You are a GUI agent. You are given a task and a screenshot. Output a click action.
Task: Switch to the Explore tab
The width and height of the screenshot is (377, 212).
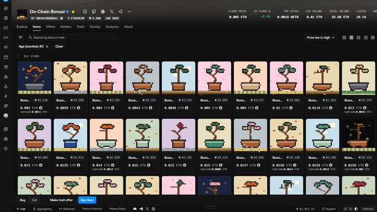tap(22, 27)
